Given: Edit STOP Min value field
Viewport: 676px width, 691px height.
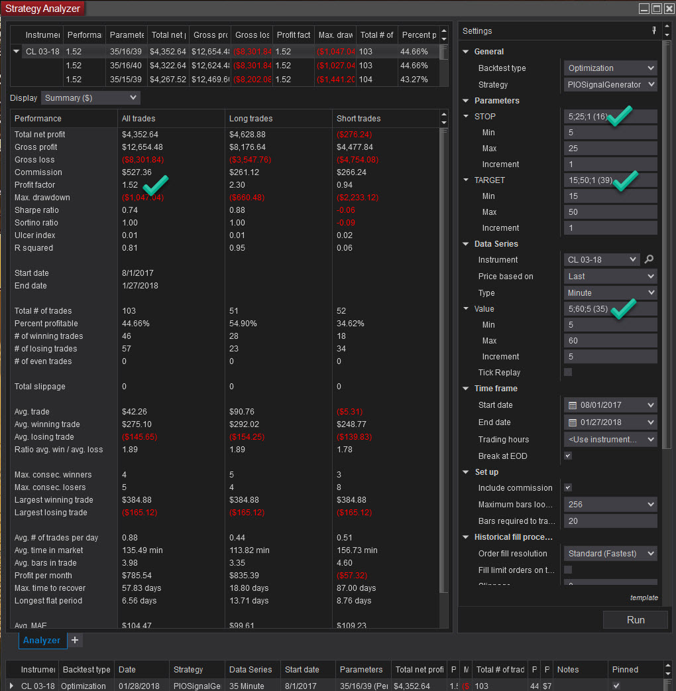Looking at the screenshot, I should point(610,132).
